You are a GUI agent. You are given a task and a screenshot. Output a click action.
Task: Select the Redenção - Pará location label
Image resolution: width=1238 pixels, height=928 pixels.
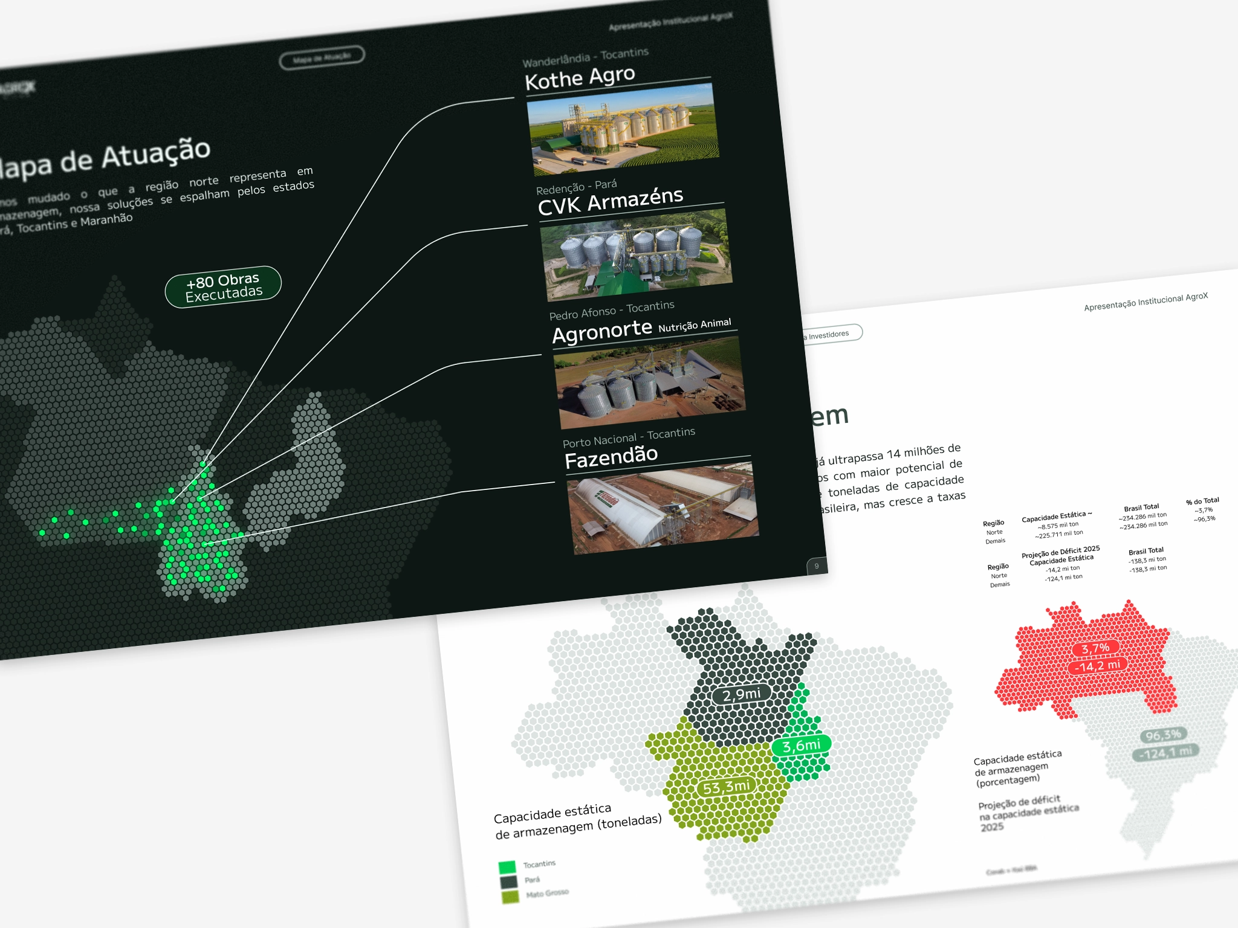[576, 187]
